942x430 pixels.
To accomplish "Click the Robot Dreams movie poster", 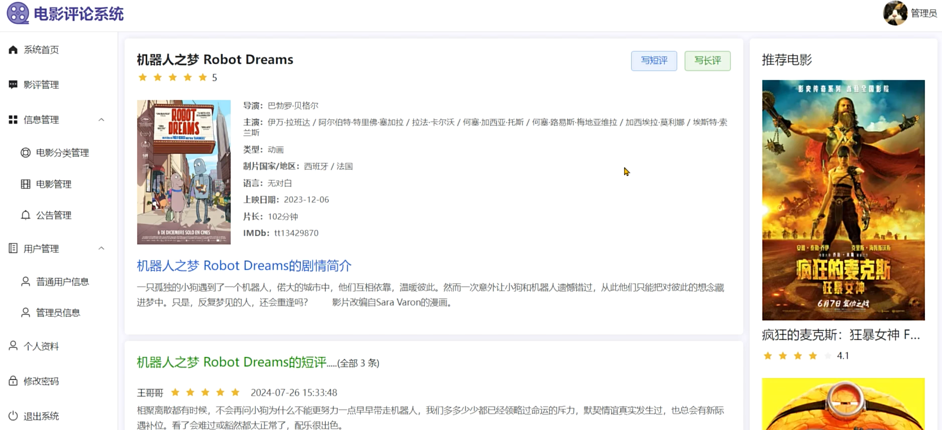I will [184, 172].
